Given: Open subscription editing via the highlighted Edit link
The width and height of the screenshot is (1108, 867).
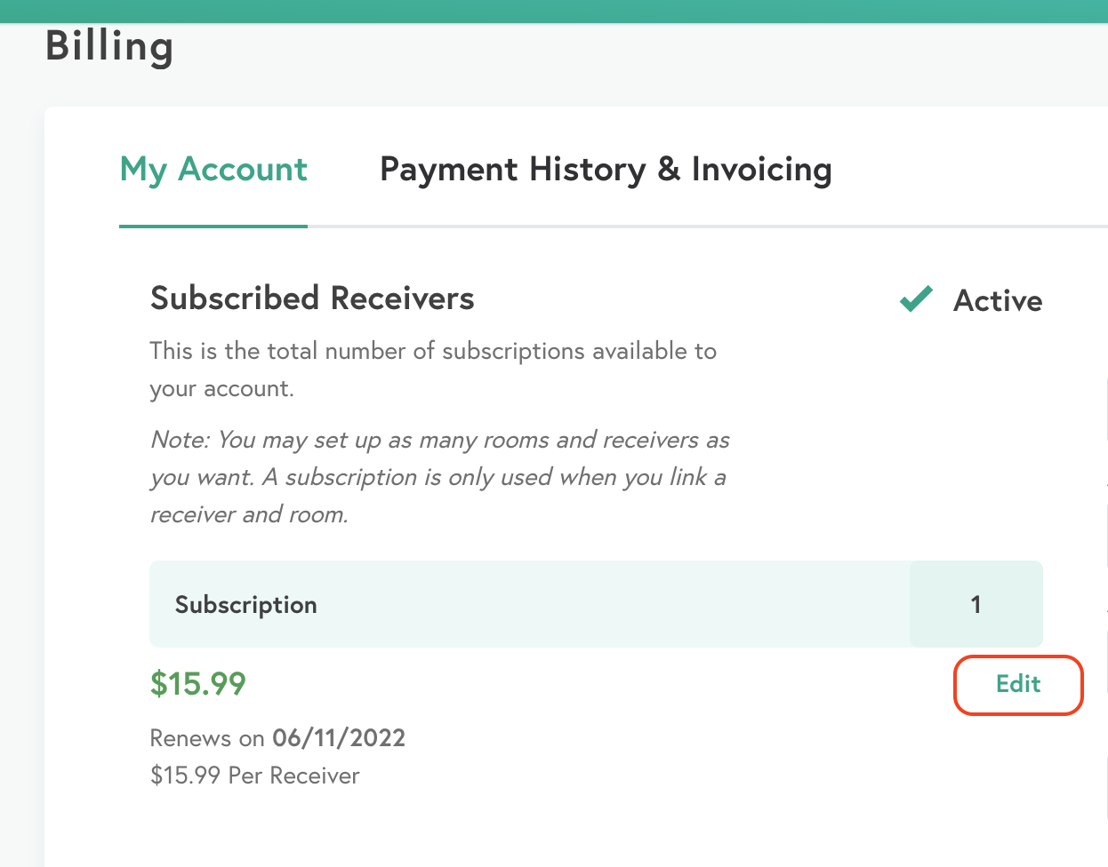Looking at the screenshot, I should 1018,685.
